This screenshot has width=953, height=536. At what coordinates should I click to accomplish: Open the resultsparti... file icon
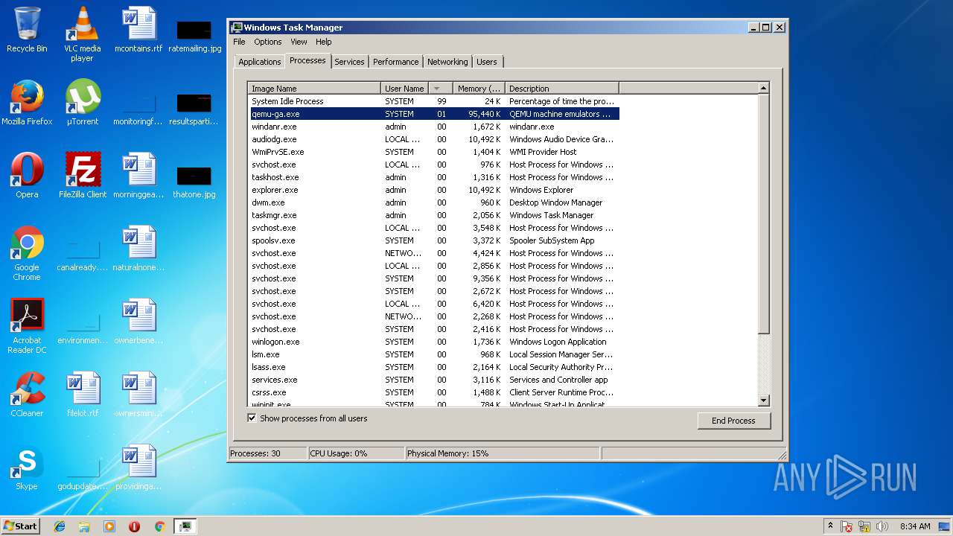coord(194,109)
